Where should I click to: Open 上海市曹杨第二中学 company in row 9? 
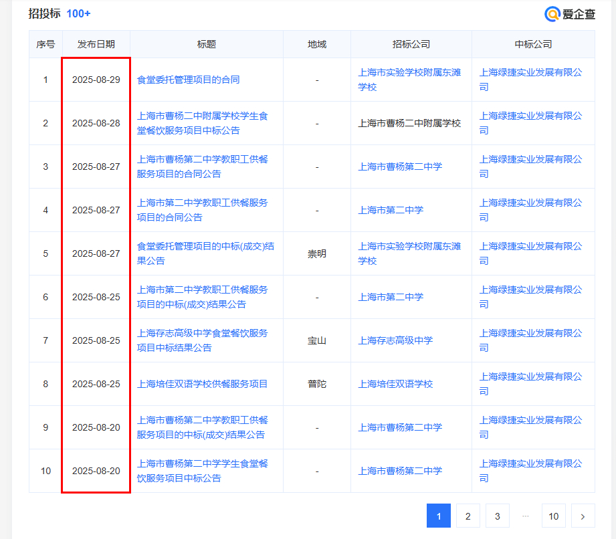(x=400, y=427)
